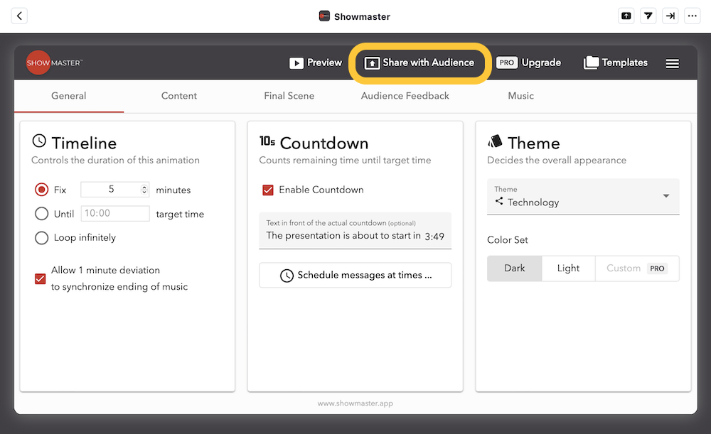Open the Audience Feedback tab
The height and width of the screenshot is (434, 711).
(x=405, y=96)
